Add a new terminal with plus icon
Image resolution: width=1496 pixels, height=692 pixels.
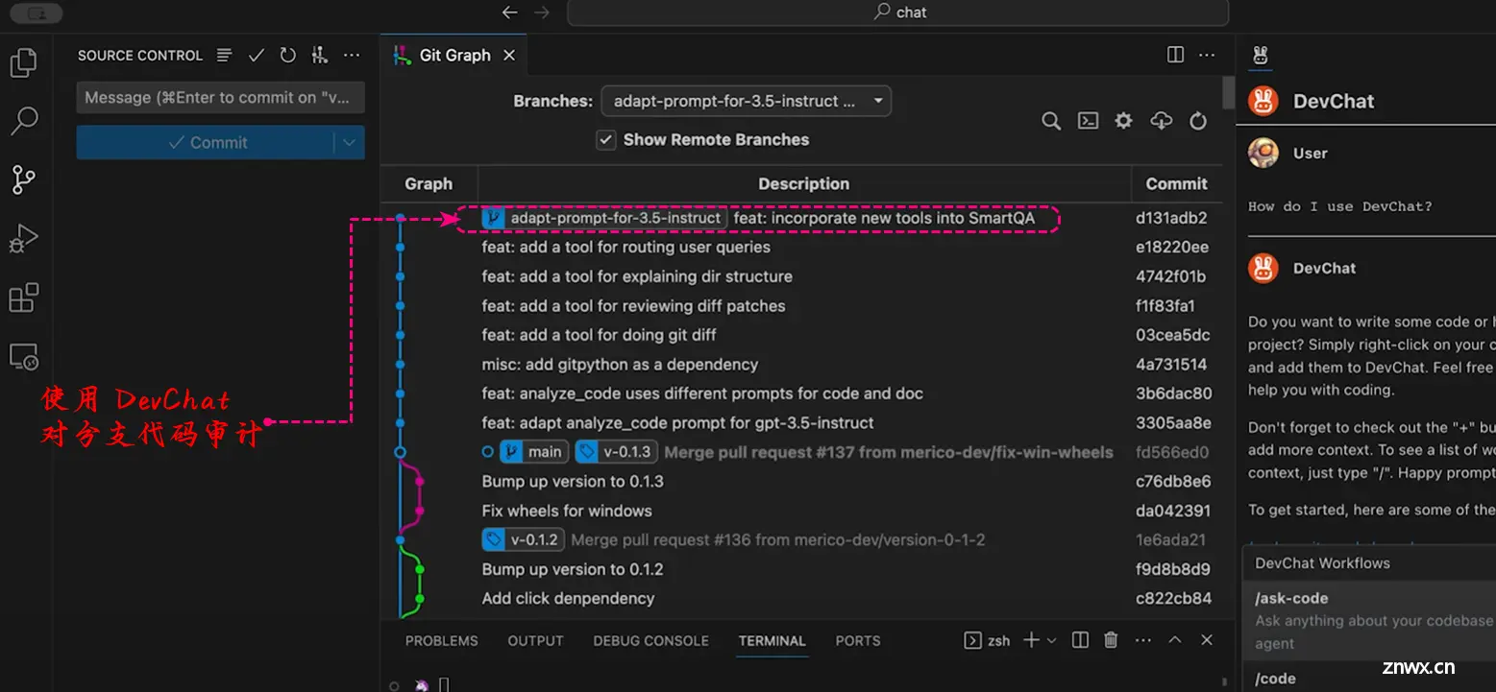(1031, 640)
